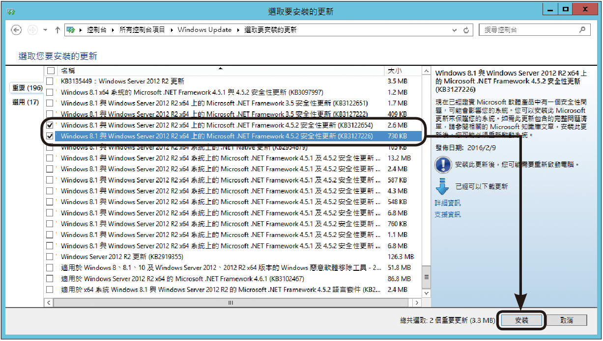Check the box for update KB3135449
This screenshot has height=341, width=603.
(x=50, y=81)
